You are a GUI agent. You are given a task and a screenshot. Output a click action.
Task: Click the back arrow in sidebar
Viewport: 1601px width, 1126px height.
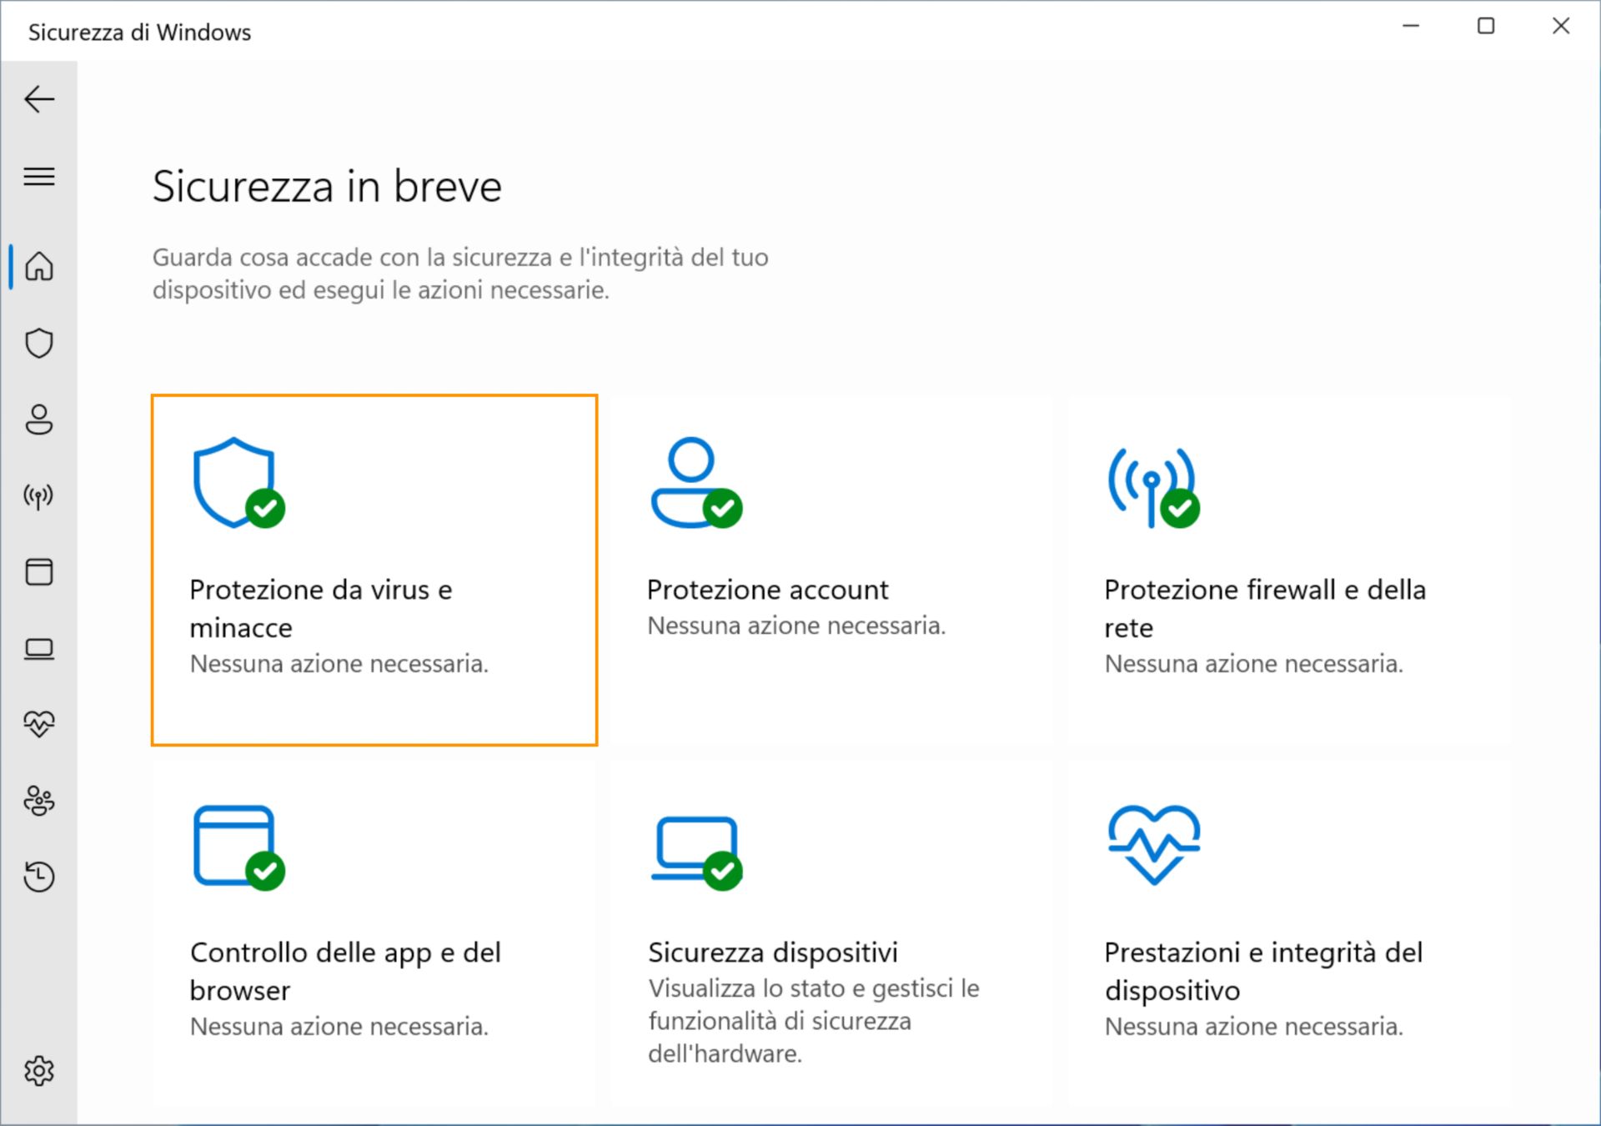point(39,100)
